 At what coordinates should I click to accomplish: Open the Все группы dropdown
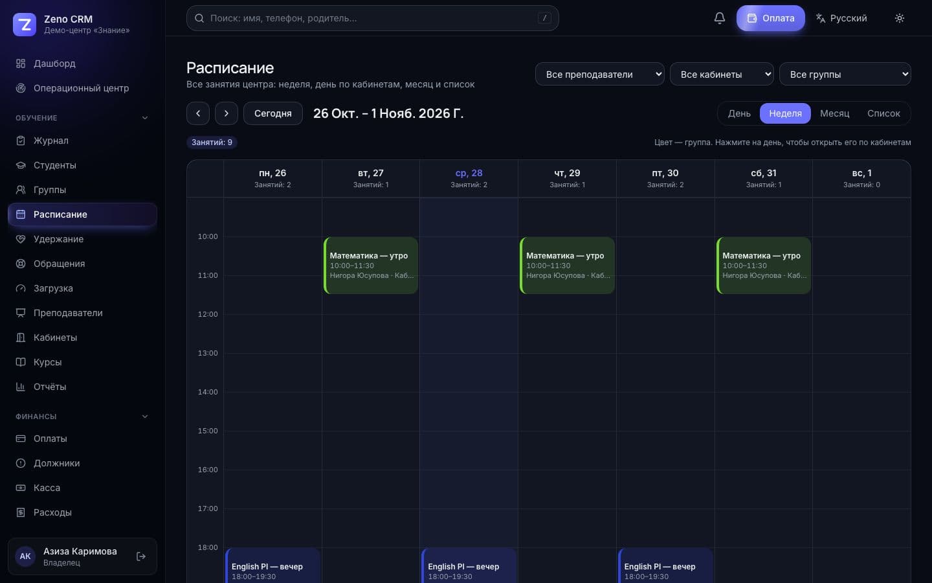(x=845, y=74)
